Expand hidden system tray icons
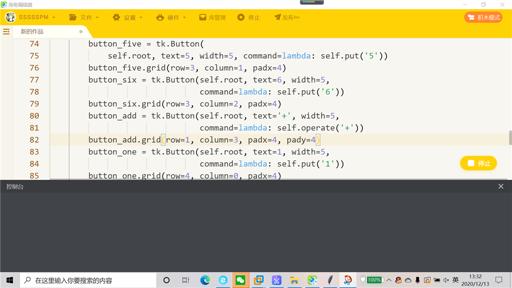The image size is (512, 288). coord(389,280)
